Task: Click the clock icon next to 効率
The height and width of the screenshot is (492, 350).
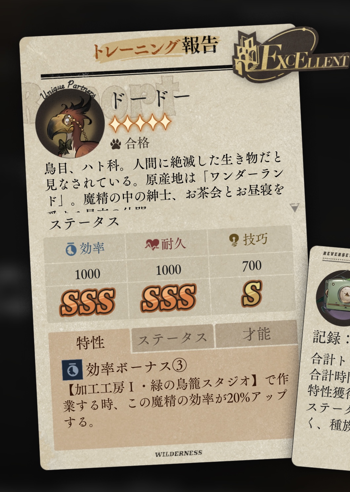Action: pyautogui.click(x=71, y=249)
